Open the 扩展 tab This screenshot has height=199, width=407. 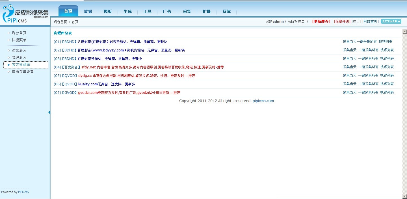207,12
